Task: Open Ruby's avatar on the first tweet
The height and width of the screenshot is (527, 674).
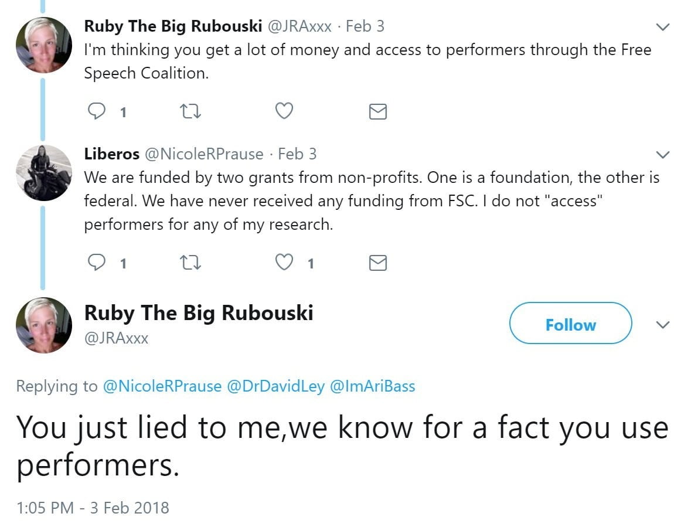Action: point(43,46)
